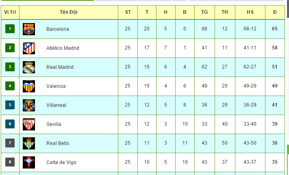
Task: Click the Vị Trí column header
Action: pyautogui.click(x=10, y=12)
